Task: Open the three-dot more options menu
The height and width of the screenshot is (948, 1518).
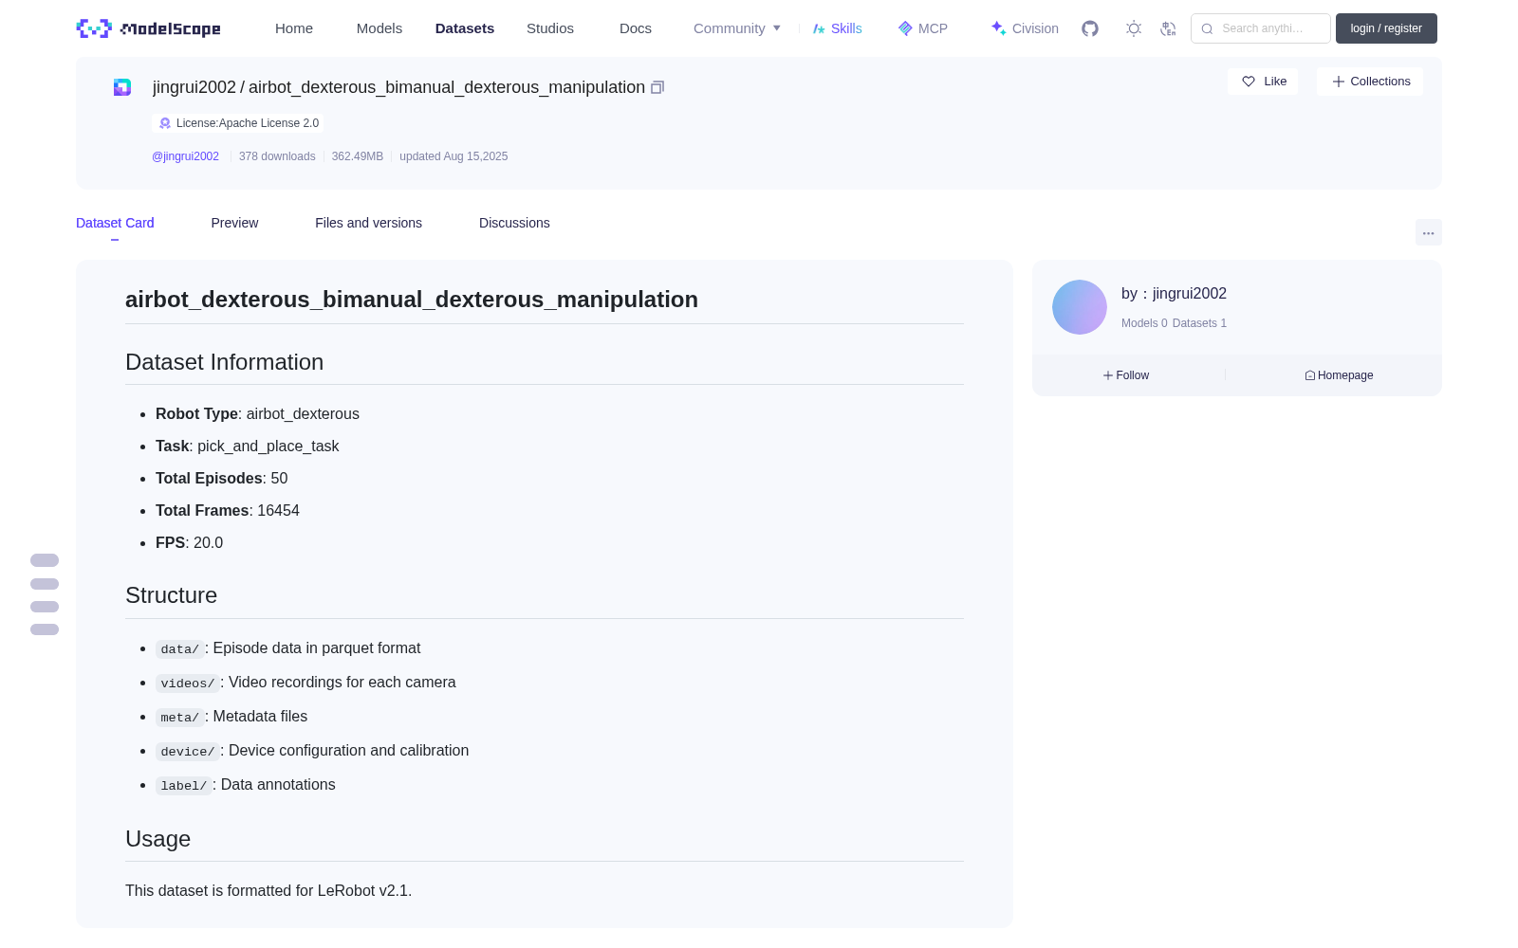Action: click(1428, 233)
